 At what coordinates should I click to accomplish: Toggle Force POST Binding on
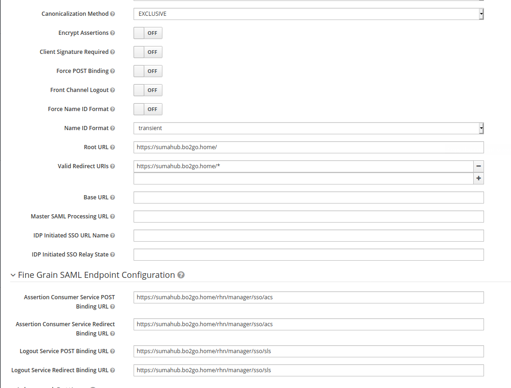coord(148,71)
